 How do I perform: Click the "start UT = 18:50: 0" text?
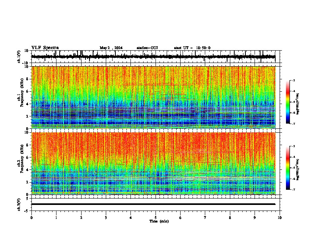tap(192, 48)
